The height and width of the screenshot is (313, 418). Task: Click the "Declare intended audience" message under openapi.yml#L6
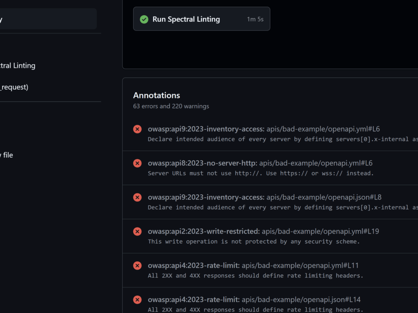tap(283, 139)
